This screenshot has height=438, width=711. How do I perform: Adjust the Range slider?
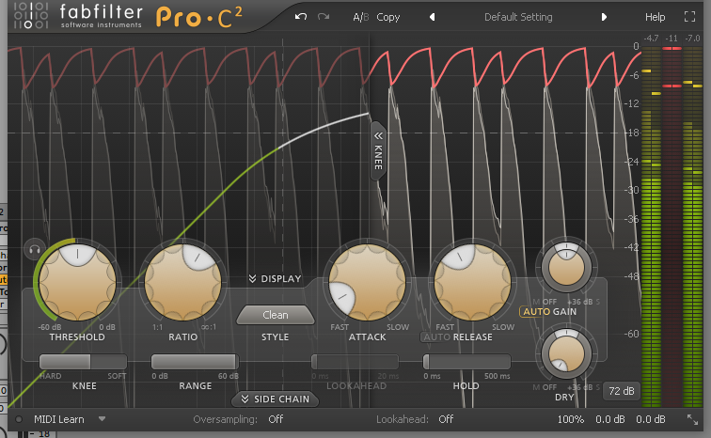(x=195, y=362)
